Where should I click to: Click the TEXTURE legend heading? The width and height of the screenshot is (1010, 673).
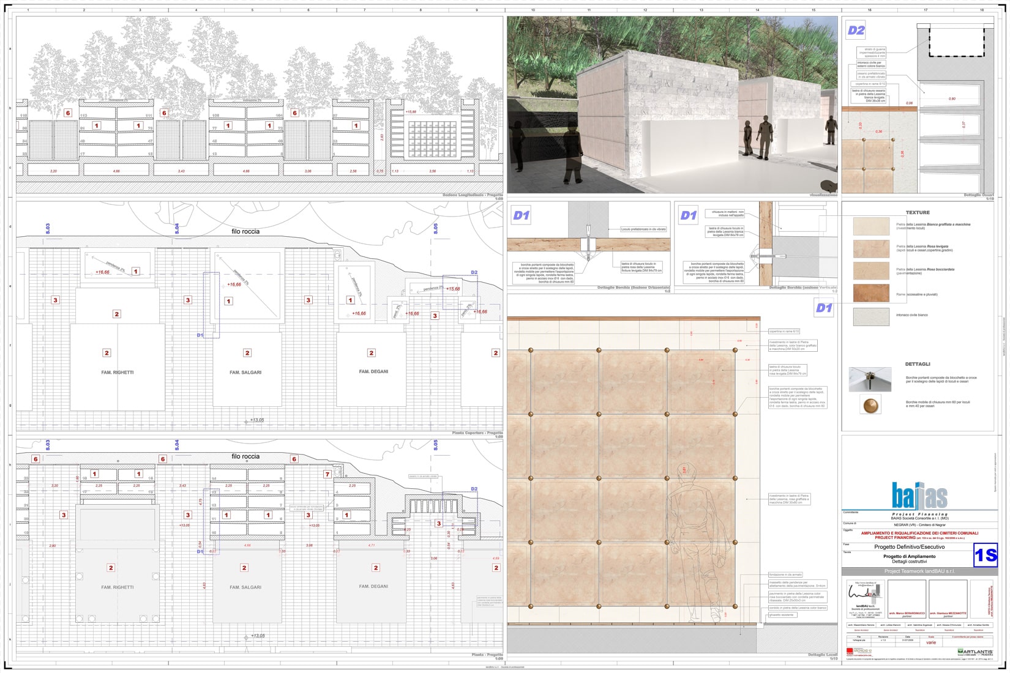pos(918,212)
